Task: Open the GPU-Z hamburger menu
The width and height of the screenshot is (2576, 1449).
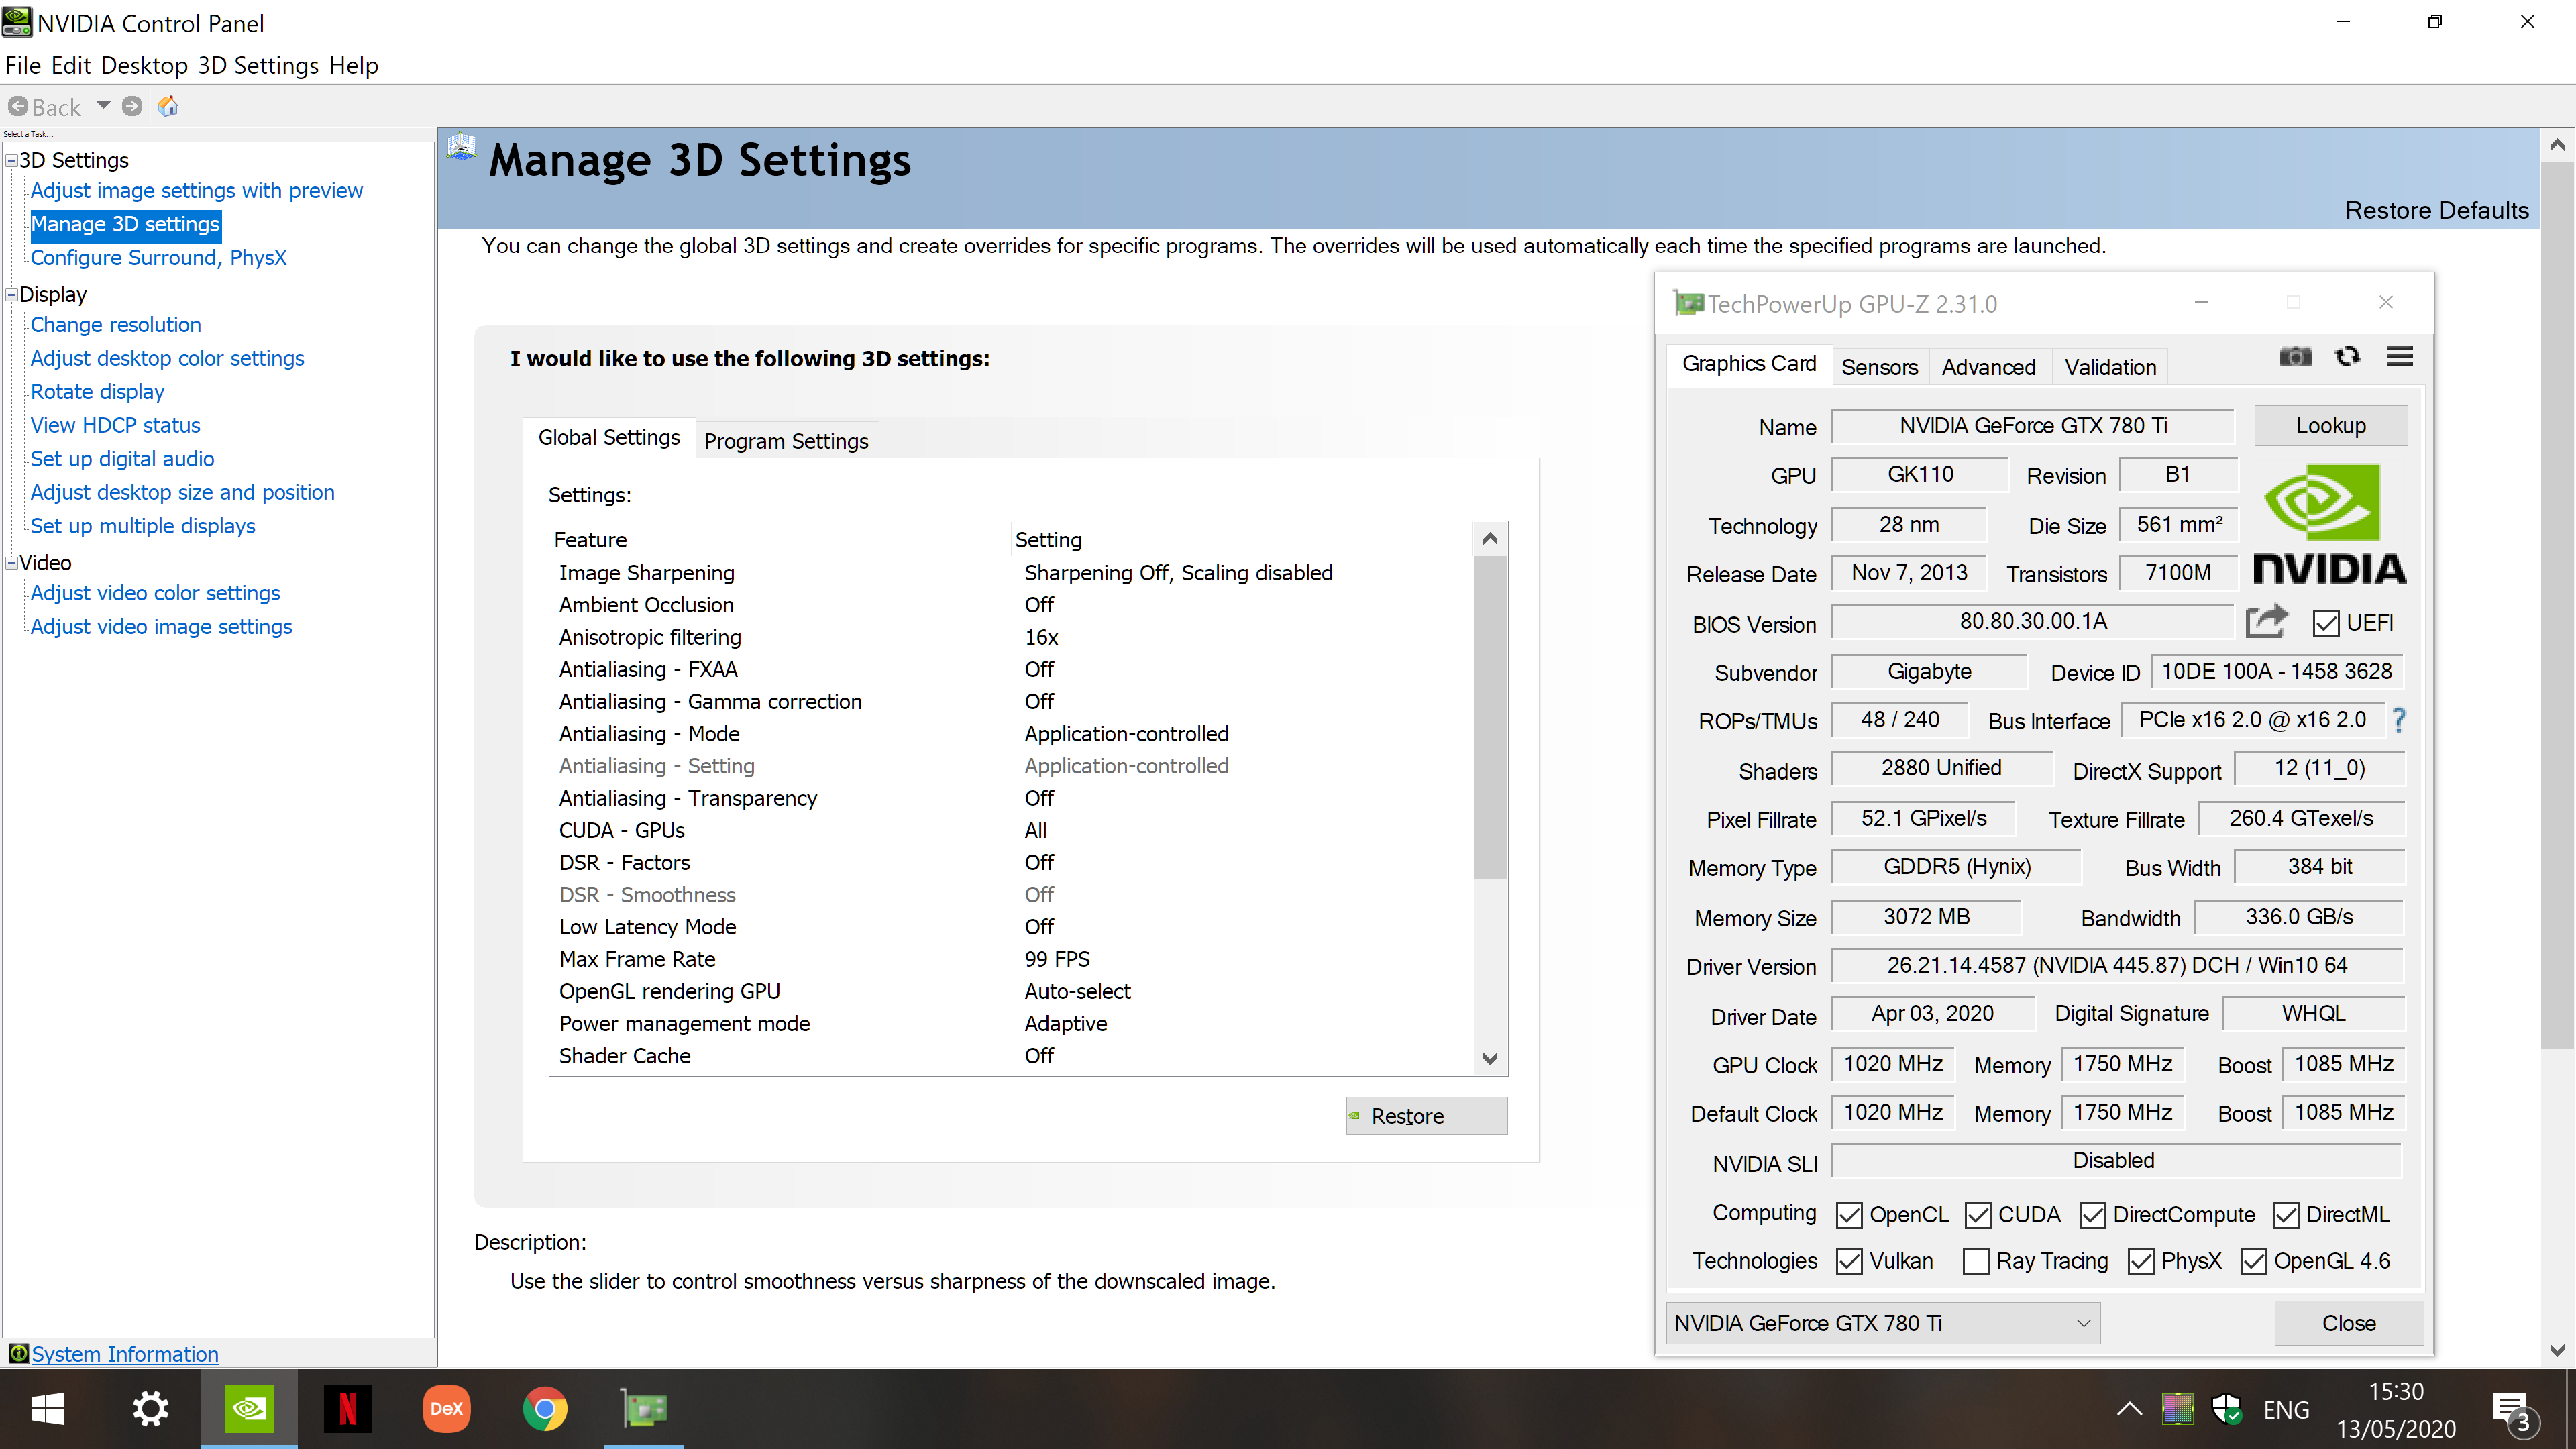Action: (2399, 357)
